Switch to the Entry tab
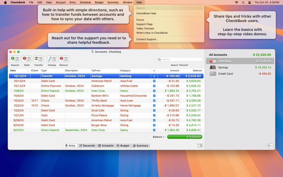283x177 pixels. point(70,145)
